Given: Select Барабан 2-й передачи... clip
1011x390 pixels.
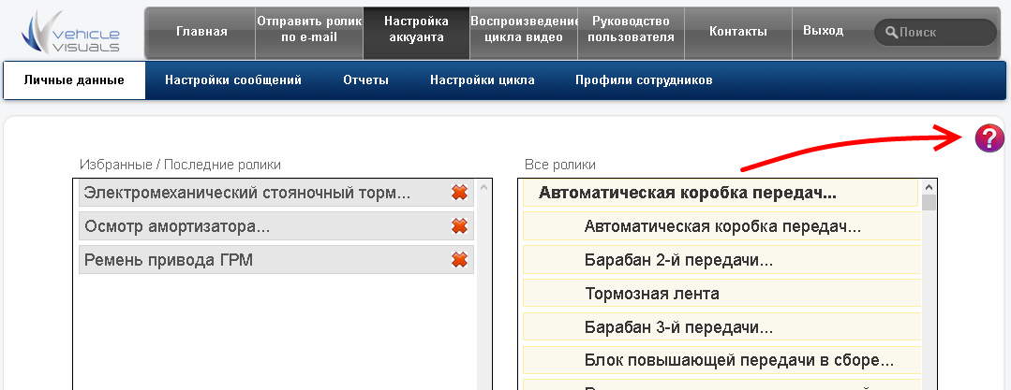Looking at the screenshot, I should (721, 260).
